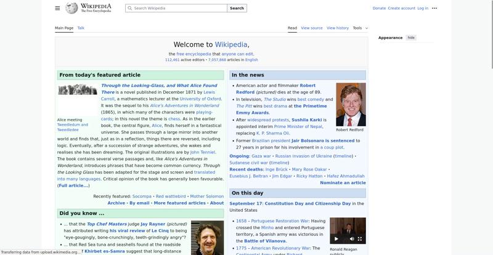
Task: Expand the Tools dropdown menu
Action: pyautogui.click(x=361, y=28)
